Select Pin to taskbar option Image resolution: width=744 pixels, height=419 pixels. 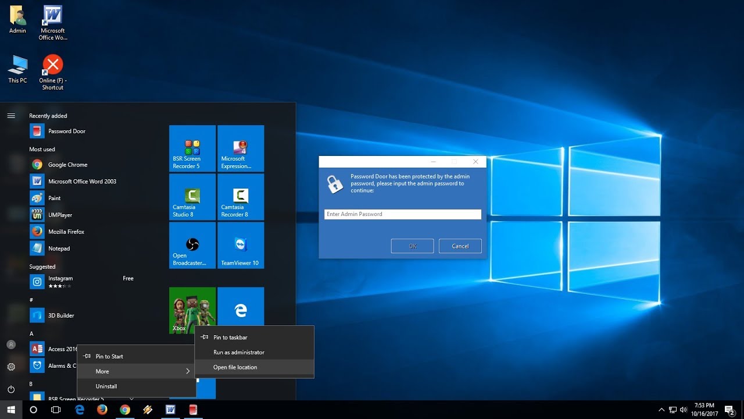[255, 338]
